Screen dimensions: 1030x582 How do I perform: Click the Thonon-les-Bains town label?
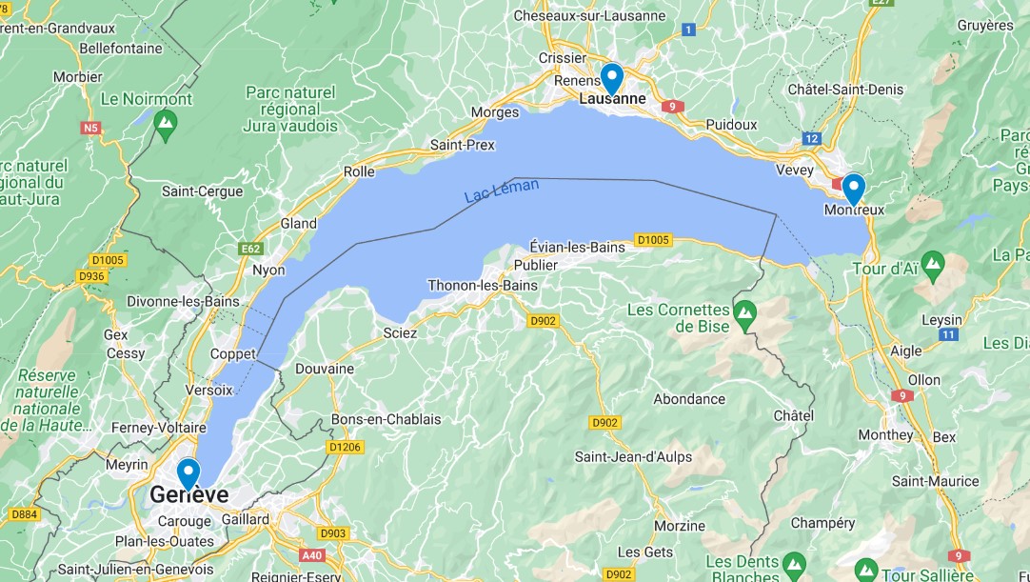click(x=483, y=286)
